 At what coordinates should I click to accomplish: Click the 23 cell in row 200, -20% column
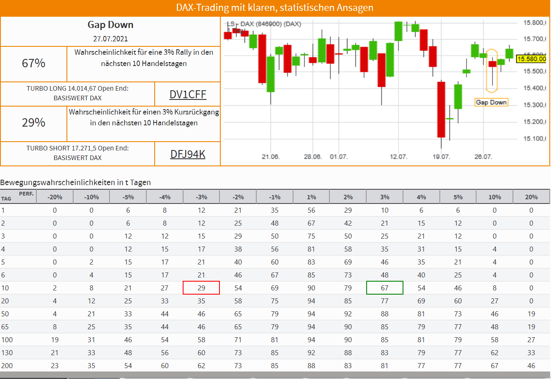(55, 366)
